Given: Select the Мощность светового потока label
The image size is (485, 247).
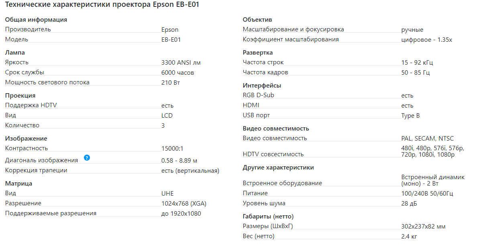Looking at the screenshot, I should pyautogui.click(x=47, y=82).
